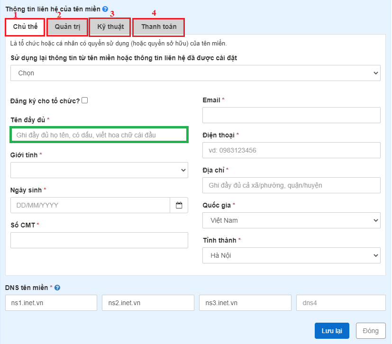Tick the Đăng ký cho tổ chức checkbox
Screen dimensions: 392x344
click(85, 100)
